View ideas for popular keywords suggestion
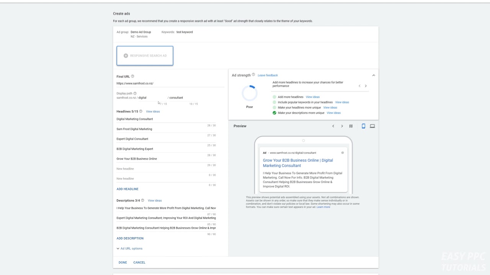 342,102
